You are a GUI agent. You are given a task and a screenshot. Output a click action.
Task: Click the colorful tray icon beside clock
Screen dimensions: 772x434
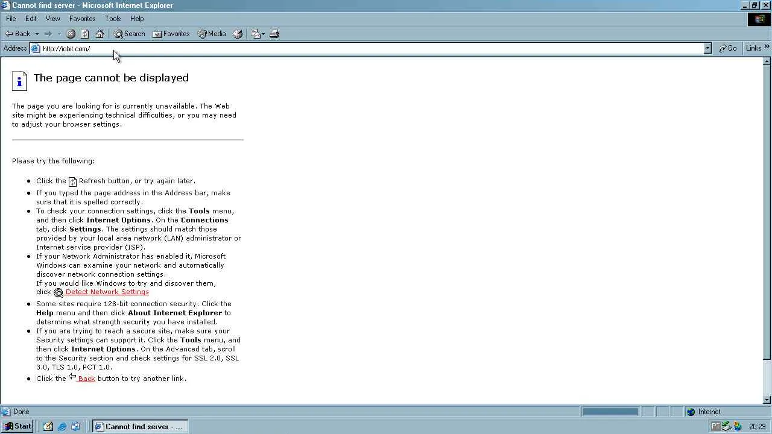pos(738,426)
